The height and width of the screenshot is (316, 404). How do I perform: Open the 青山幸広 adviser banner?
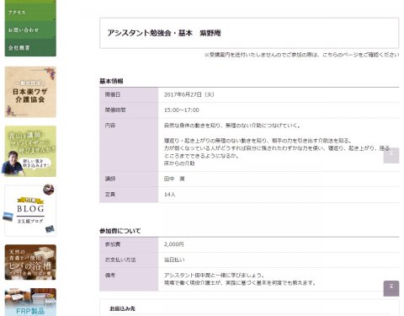coord(30,151)
